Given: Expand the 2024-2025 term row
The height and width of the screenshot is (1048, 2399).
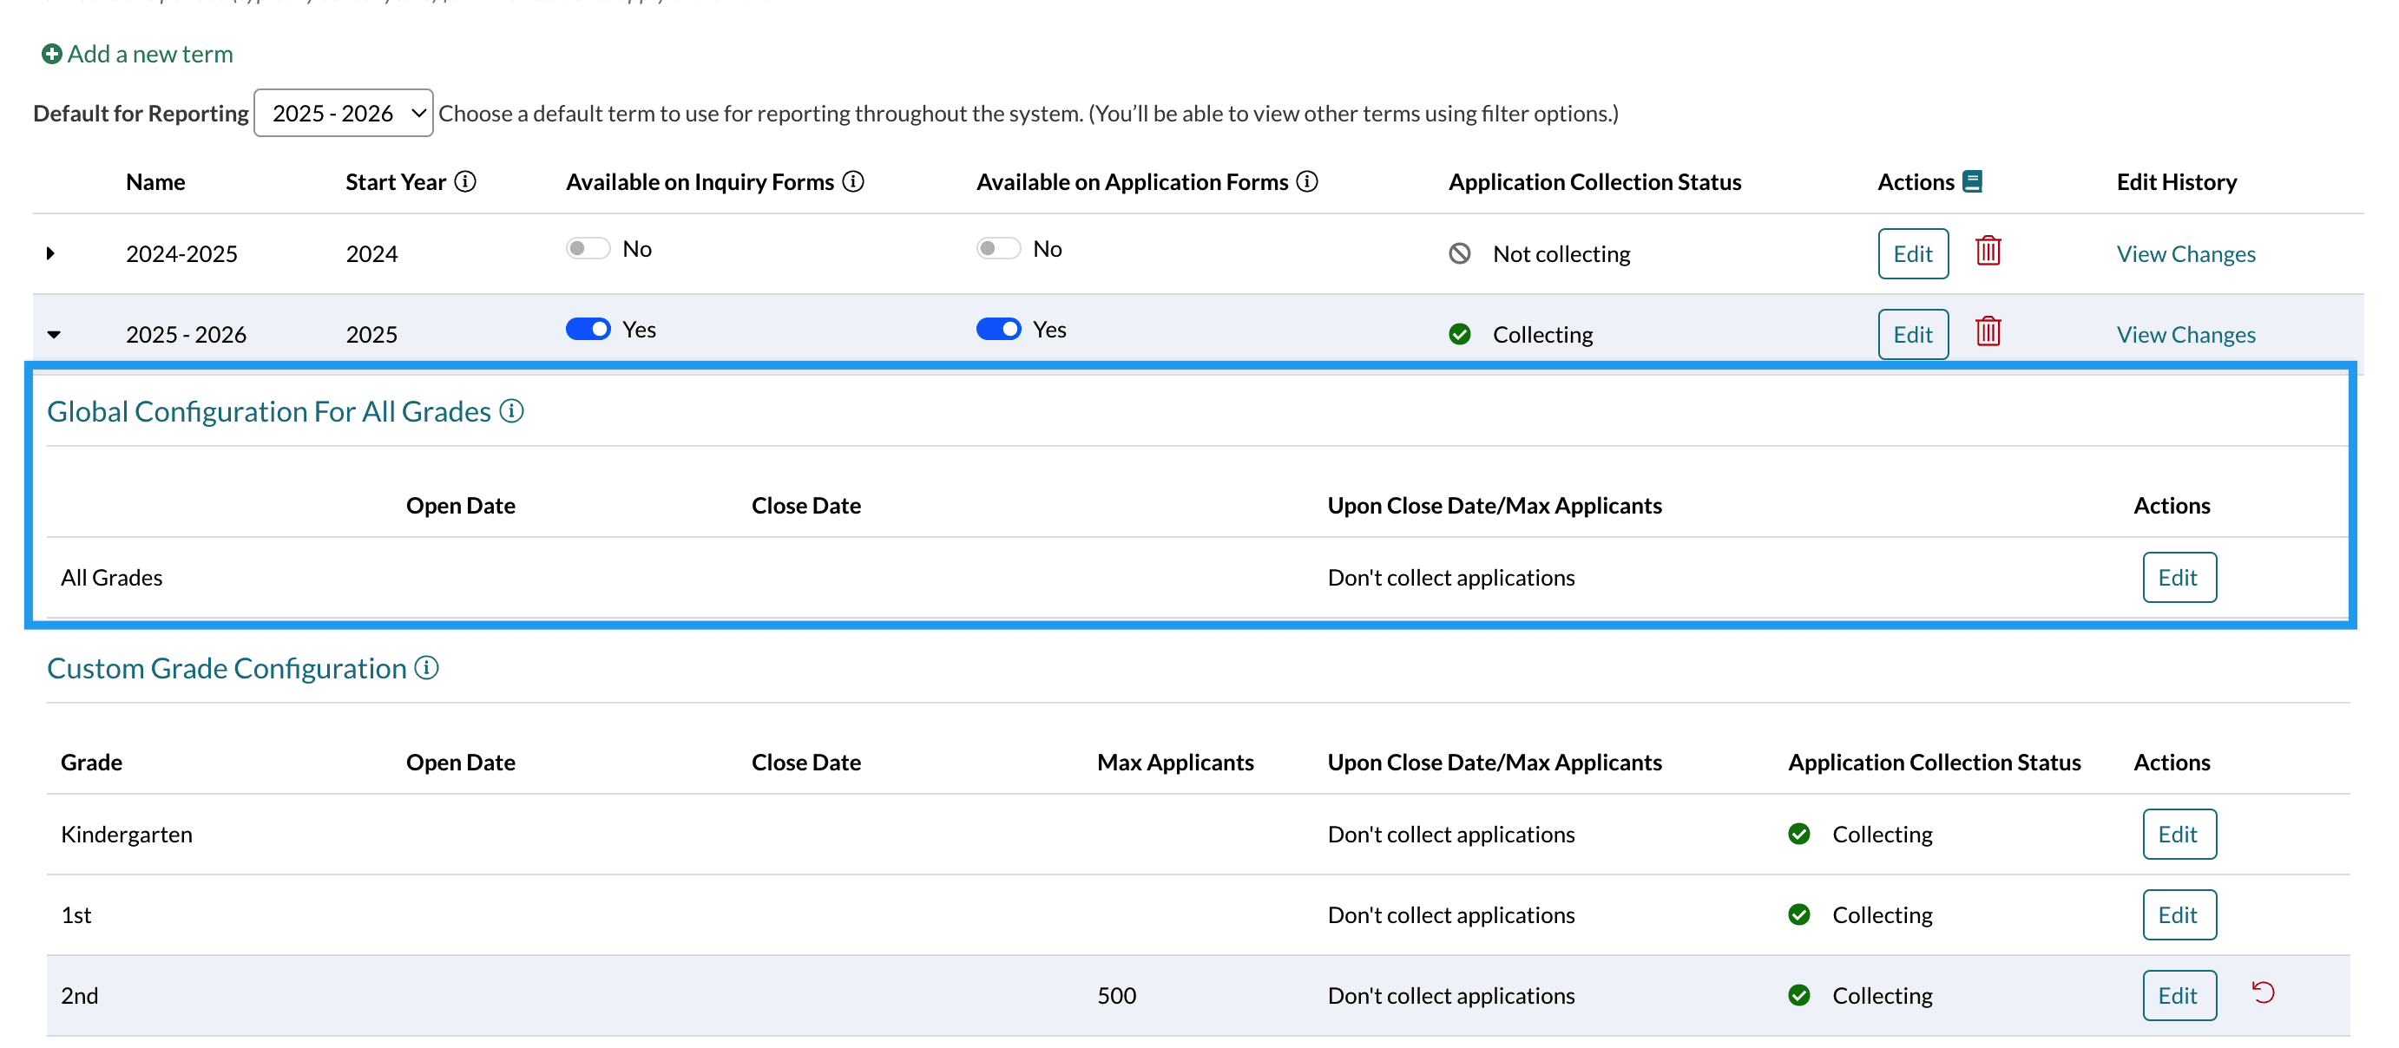Looking at the screenshot, I should coord(51,253).
